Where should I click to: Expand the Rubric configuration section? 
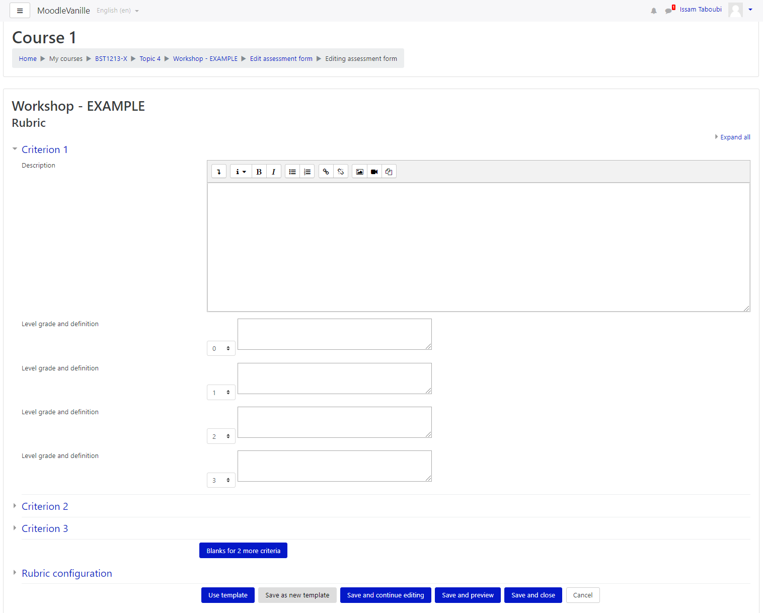(66, 573)
